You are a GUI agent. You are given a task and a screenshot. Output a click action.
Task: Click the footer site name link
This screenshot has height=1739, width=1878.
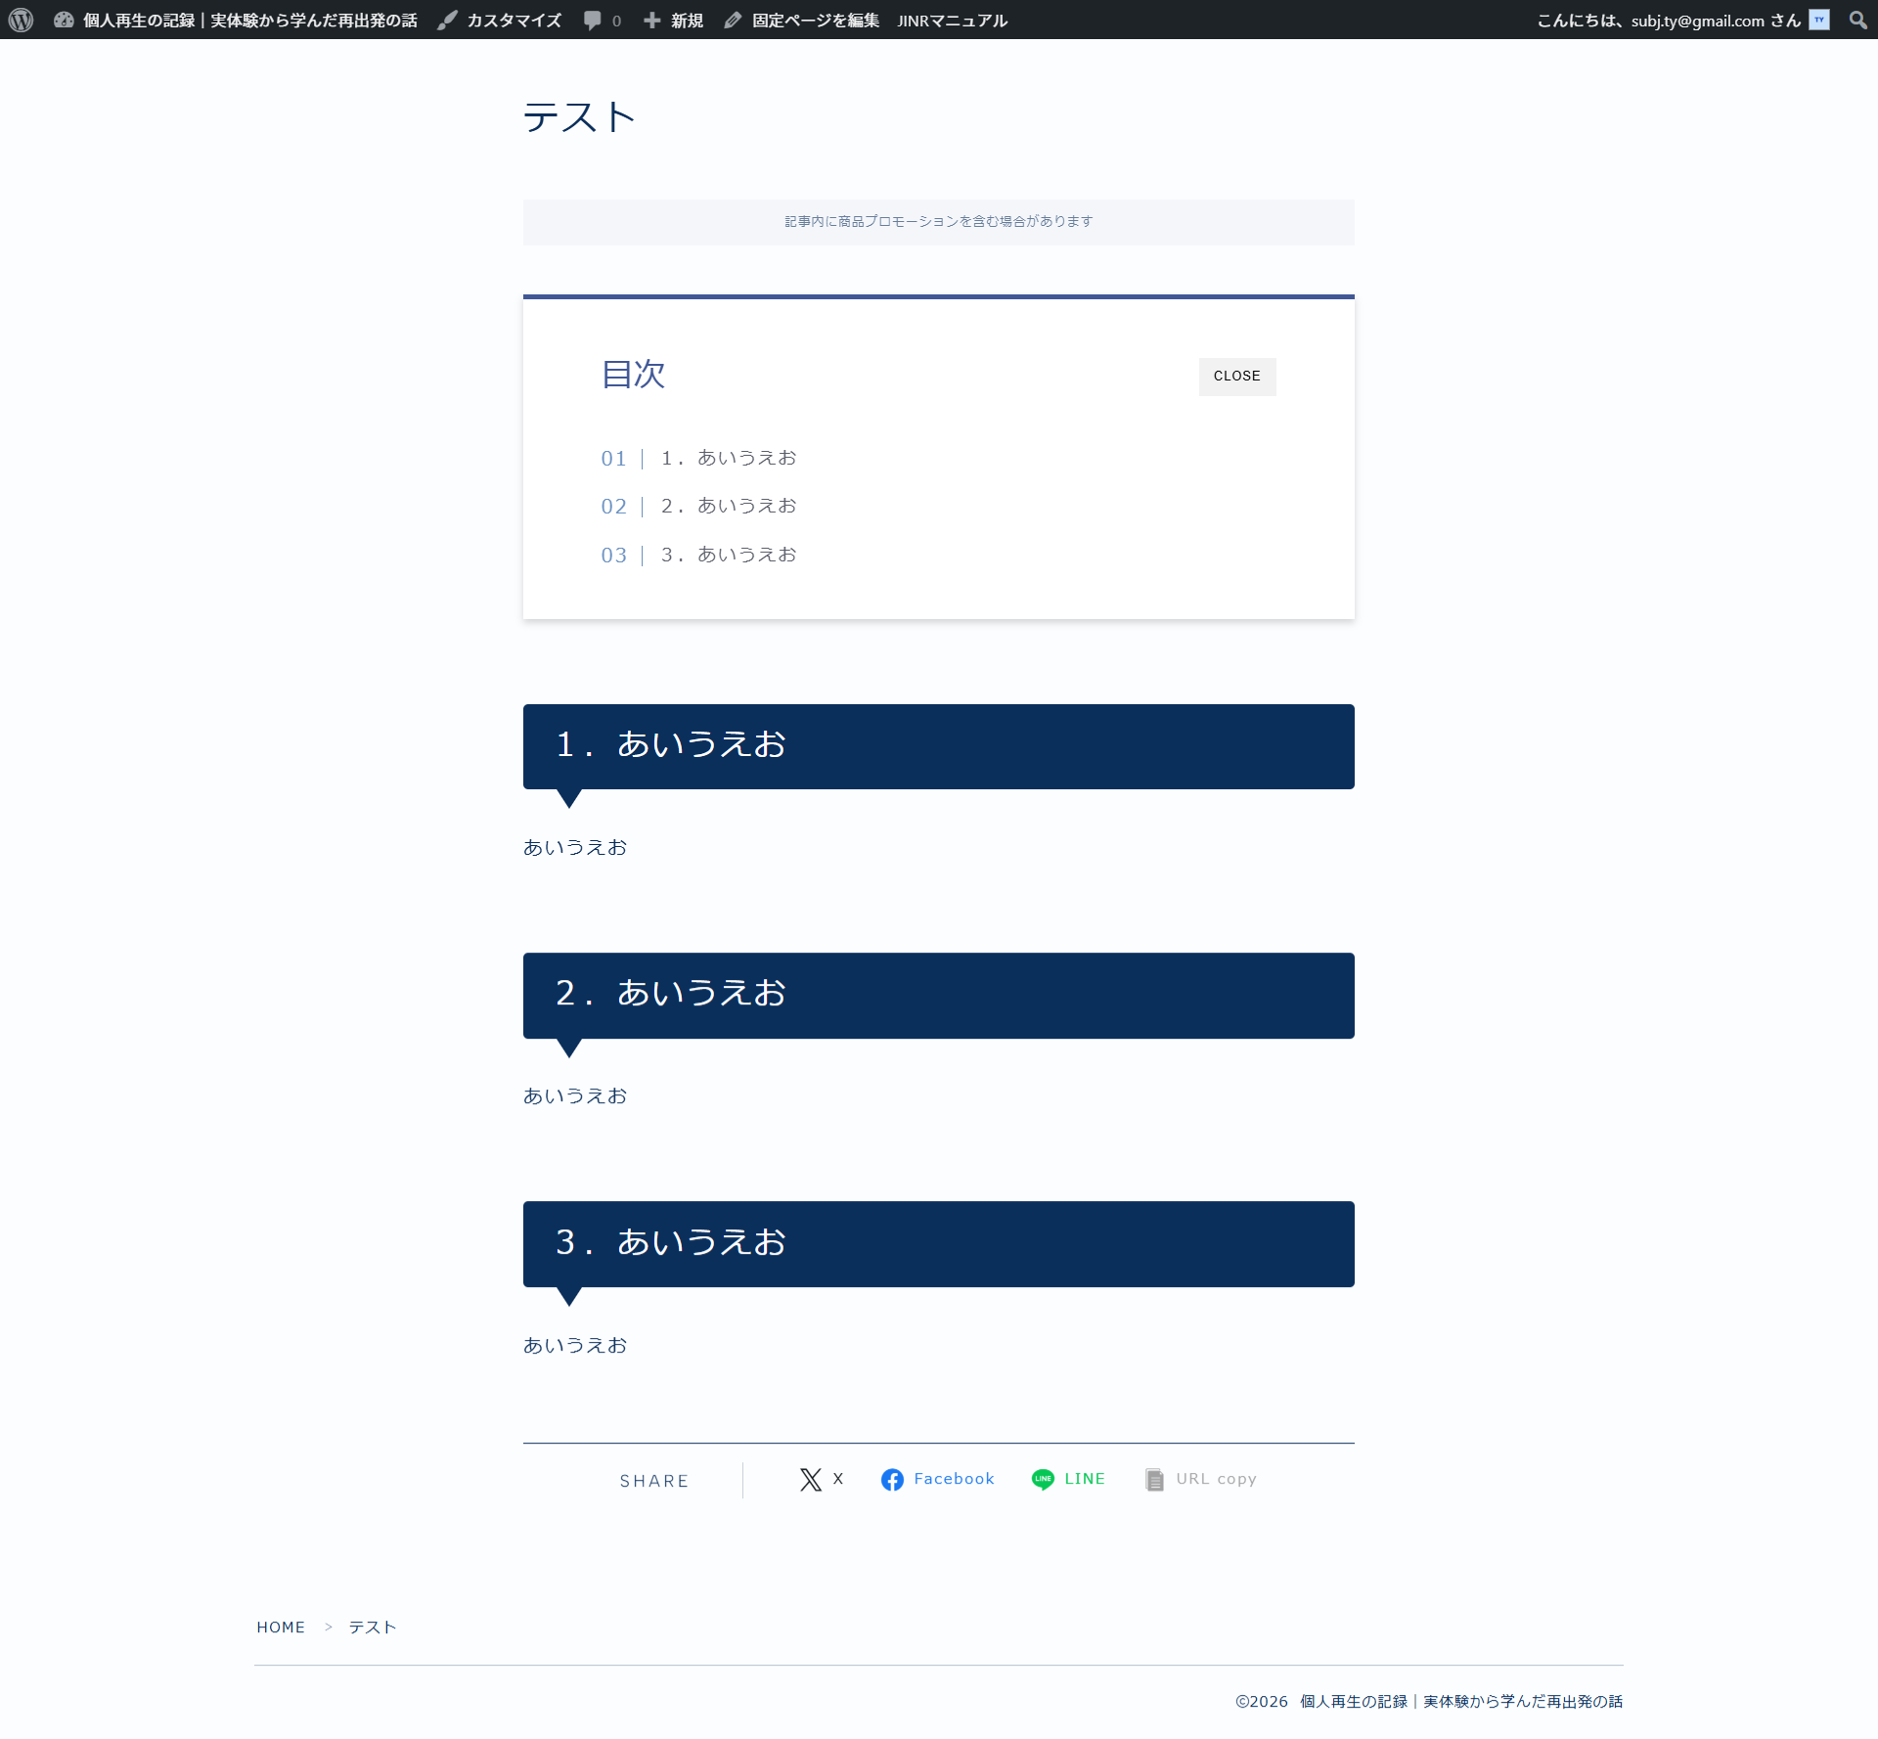coord(1460,1701)
